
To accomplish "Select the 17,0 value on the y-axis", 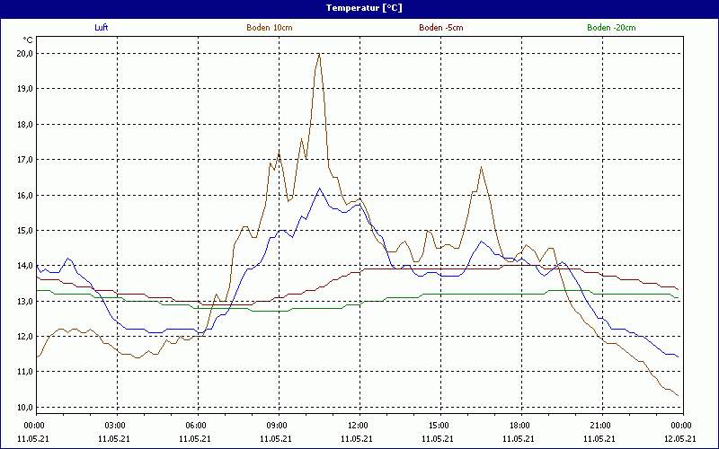I will (22, 159).
